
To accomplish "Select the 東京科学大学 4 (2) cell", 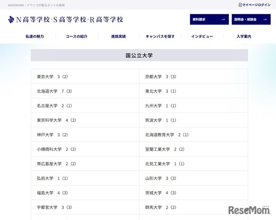I will click(85, 120).
